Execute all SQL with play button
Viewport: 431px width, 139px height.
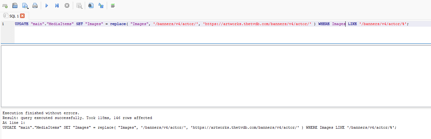47,5
